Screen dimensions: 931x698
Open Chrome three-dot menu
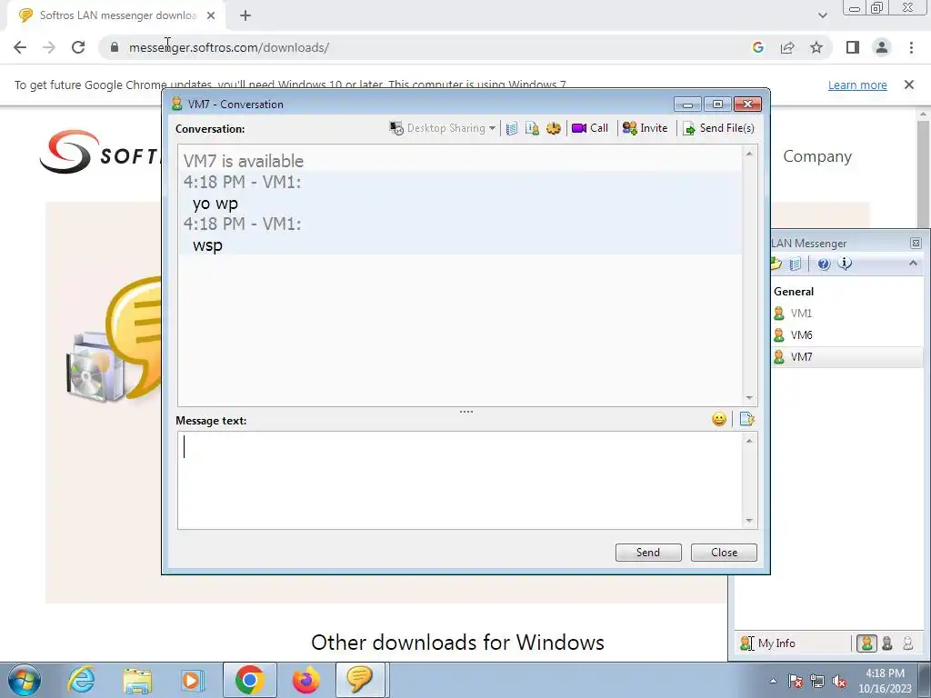point(911,47)
